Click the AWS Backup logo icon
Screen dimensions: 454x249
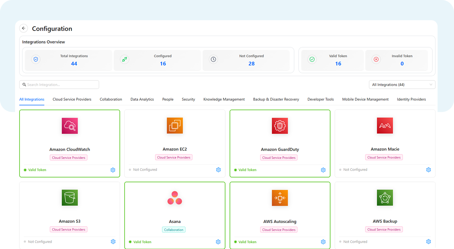coord(385,198)
